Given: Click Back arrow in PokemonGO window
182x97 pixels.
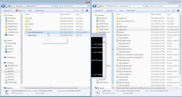Looking at the screenshot, I should click(x=3, y=6).
